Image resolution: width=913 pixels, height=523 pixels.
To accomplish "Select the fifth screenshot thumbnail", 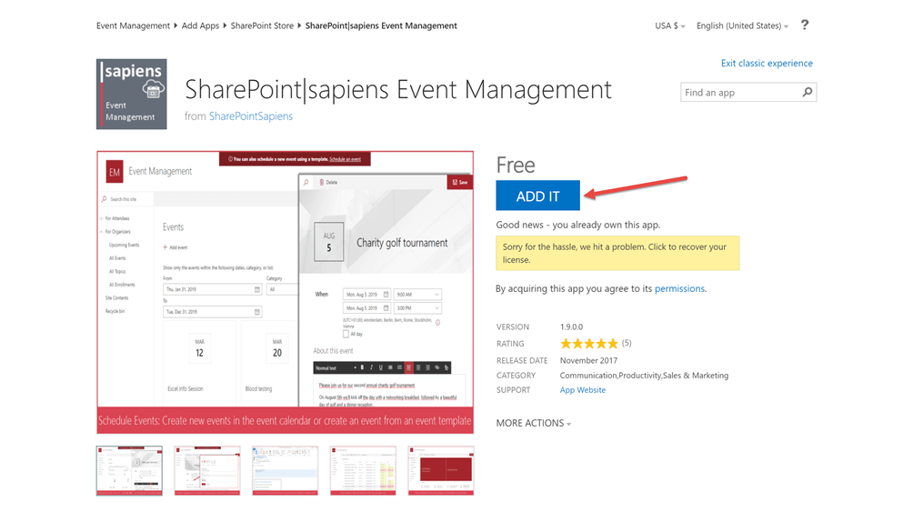I will click(440, 470).
